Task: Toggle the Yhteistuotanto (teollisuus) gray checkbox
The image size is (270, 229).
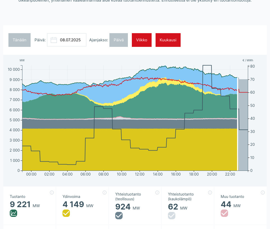Action: (x=119, y=216)
